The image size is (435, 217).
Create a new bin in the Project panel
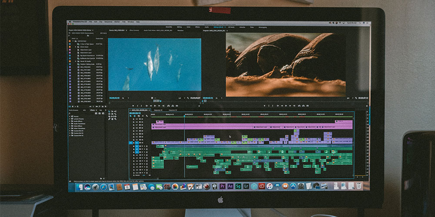pyautogui.click(x=103, y=107)
